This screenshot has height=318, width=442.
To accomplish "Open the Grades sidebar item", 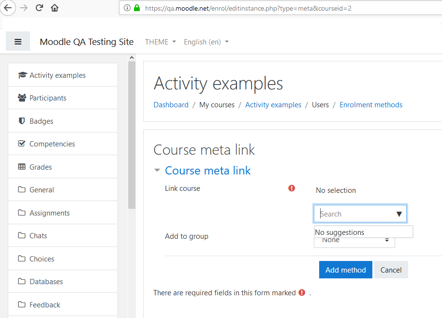I will pyautogui.click(x=63, y=167).
